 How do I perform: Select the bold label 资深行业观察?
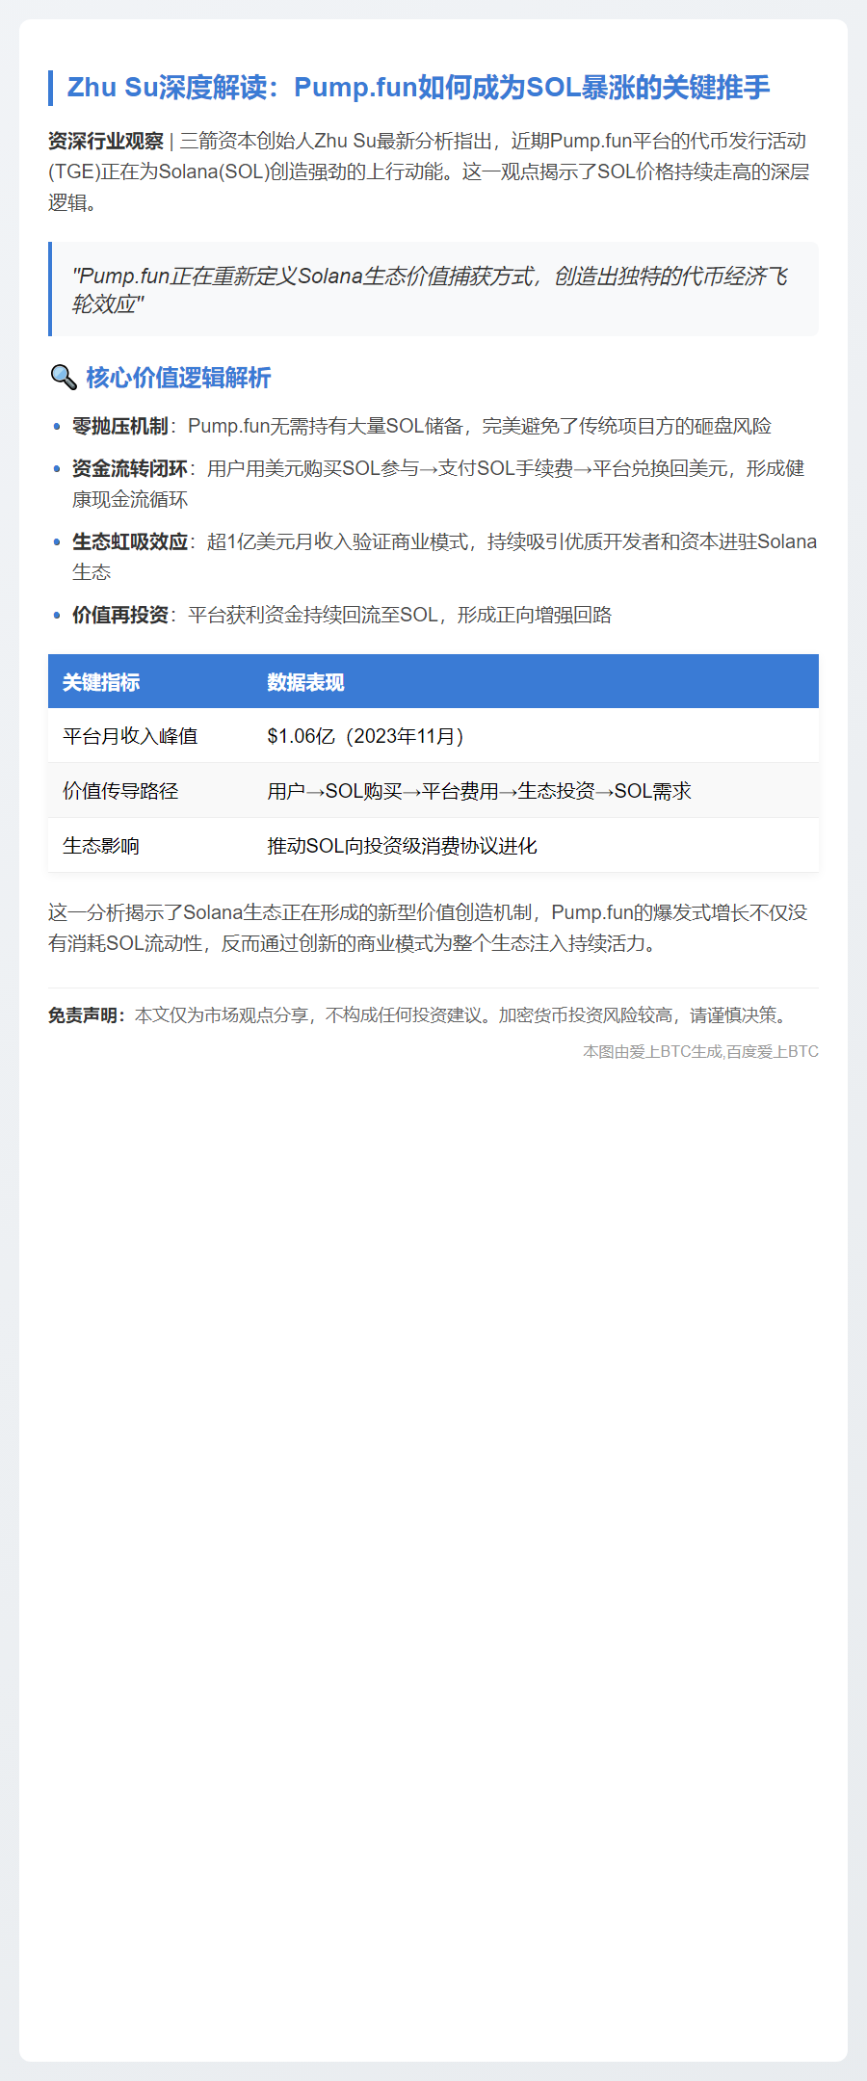[106, 142]
